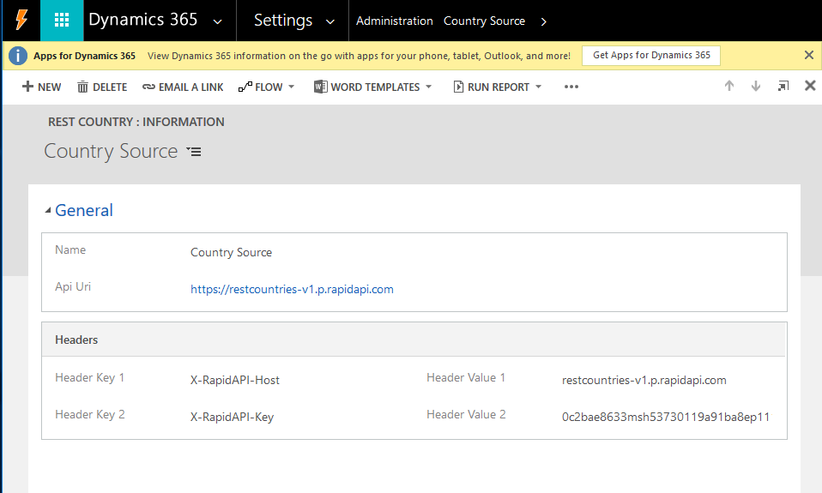Open the RUN REPORT dropdown arrow

(538, 87)
